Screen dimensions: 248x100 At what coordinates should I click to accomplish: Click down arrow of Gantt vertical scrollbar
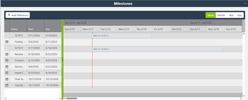coord(244,96)
